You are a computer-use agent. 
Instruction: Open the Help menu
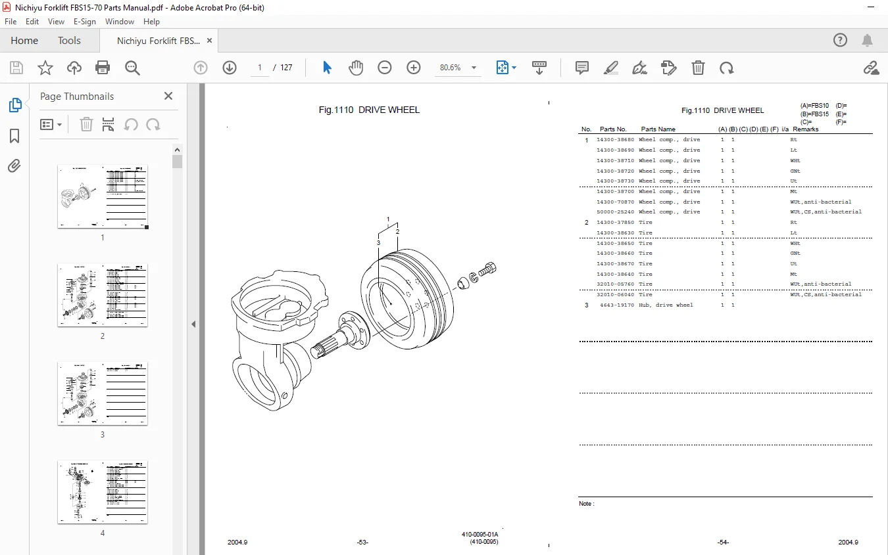(151, 21)
